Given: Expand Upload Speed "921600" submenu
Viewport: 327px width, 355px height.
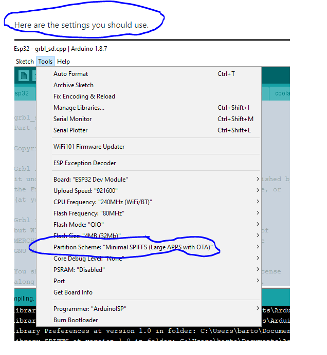Looking at the screenshot, I should 85,191.
